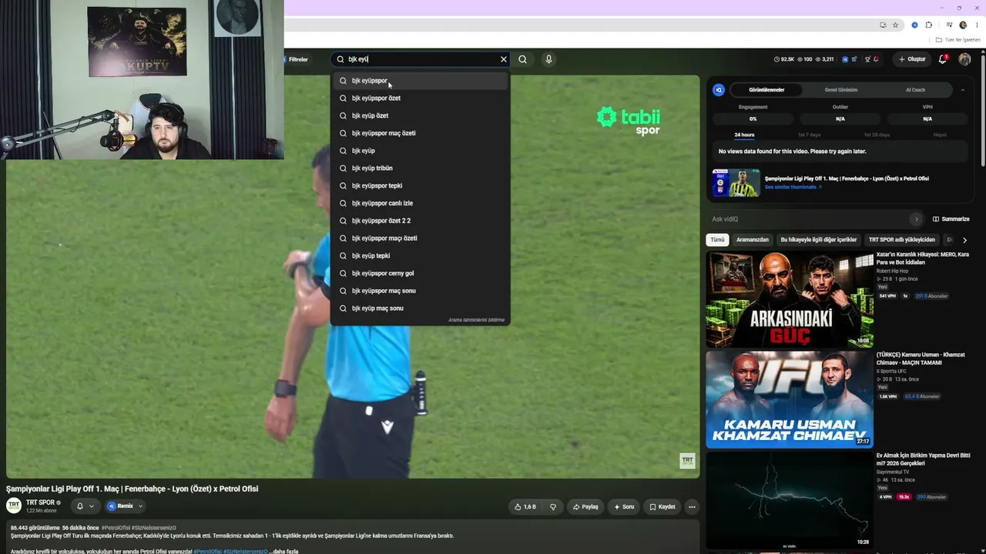Open the AI Coach tab
Viewport: 986px width, 554px height.
tap(915, 90)
